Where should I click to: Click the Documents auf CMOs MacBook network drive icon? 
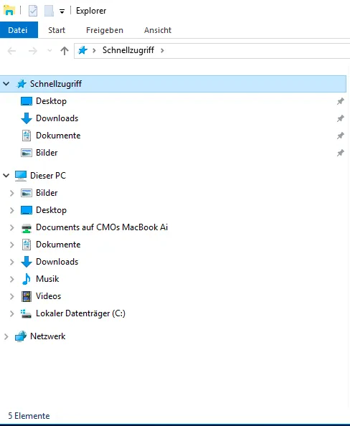coord(27,227)
